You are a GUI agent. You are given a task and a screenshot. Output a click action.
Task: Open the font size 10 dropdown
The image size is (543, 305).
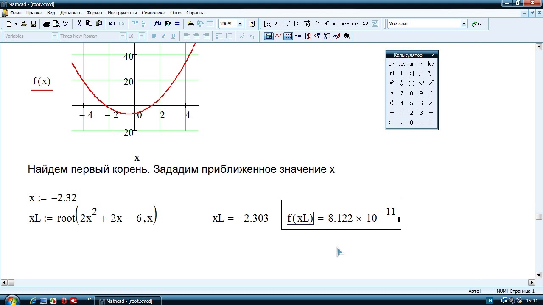coord(142,36)
